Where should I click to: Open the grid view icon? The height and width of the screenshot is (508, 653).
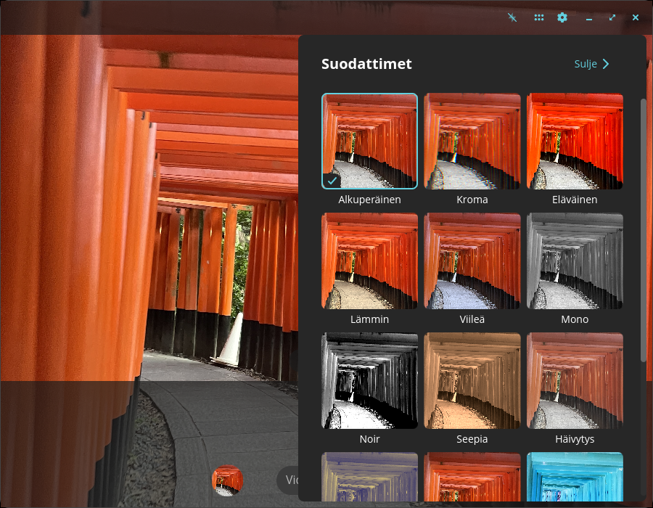tap(539, 17)
